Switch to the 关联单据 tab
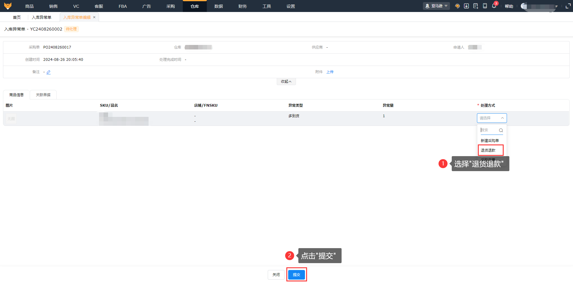 tap(43, 95)
